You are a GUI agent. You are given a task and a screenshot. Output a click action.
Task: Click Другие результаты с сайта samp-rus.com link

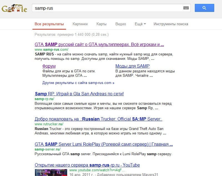78,83
